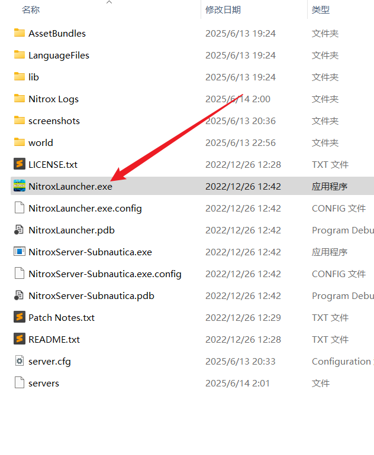Select the server.cfg file name
Image resolution: width=374 pixels, height=455 pixels.
click(49, 361)
